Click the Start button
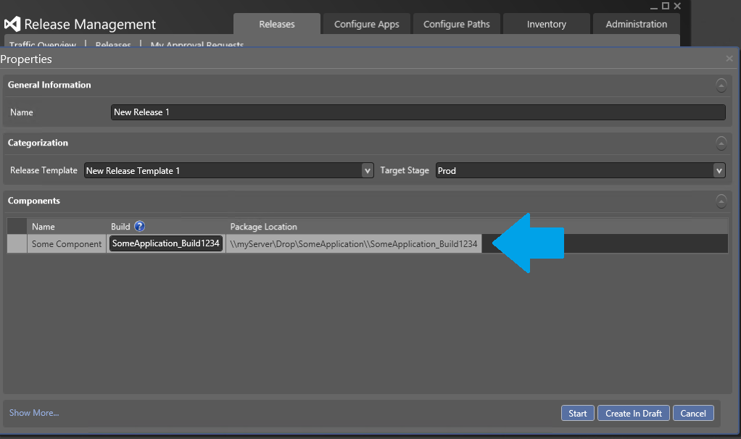741x439 pixels. point(577,413)
